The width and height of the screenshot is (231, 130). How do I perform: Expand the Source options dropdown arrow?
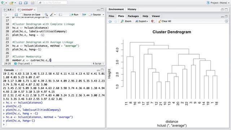point(103,14)
